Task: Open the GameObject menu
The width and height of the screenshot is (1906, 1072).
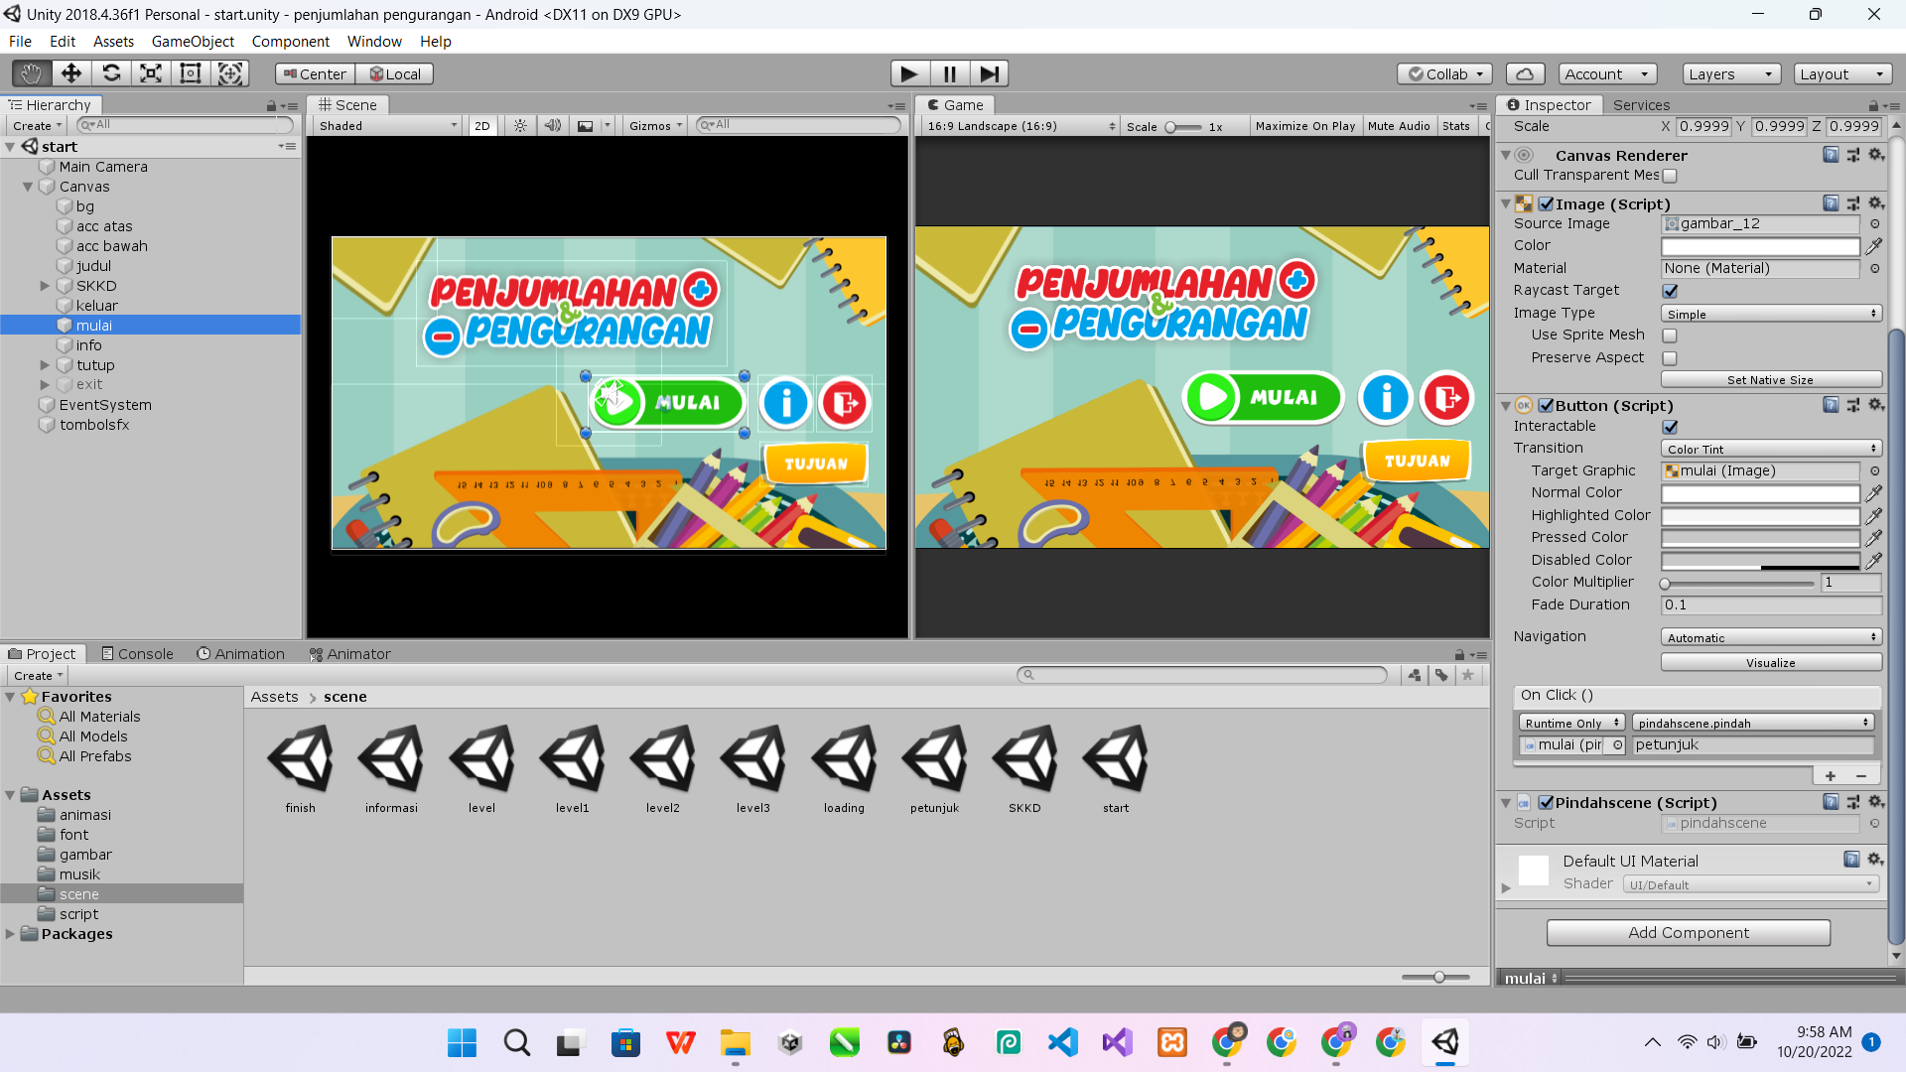Action: point(193,42)
